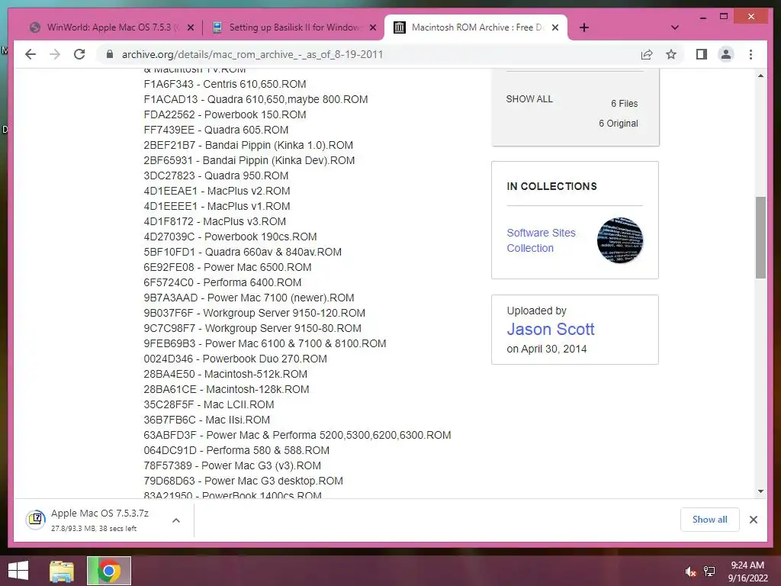This screenshot has width=781, height=586.
Task: Click the scrollbar down arrow
Action: (760, 491)
